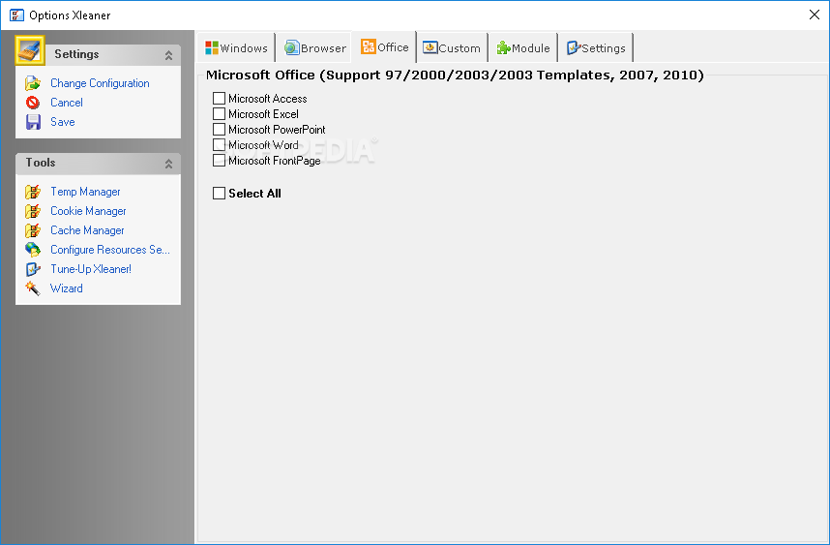
Task: Click the Tools panel header title
Action: tap(41, 163)
